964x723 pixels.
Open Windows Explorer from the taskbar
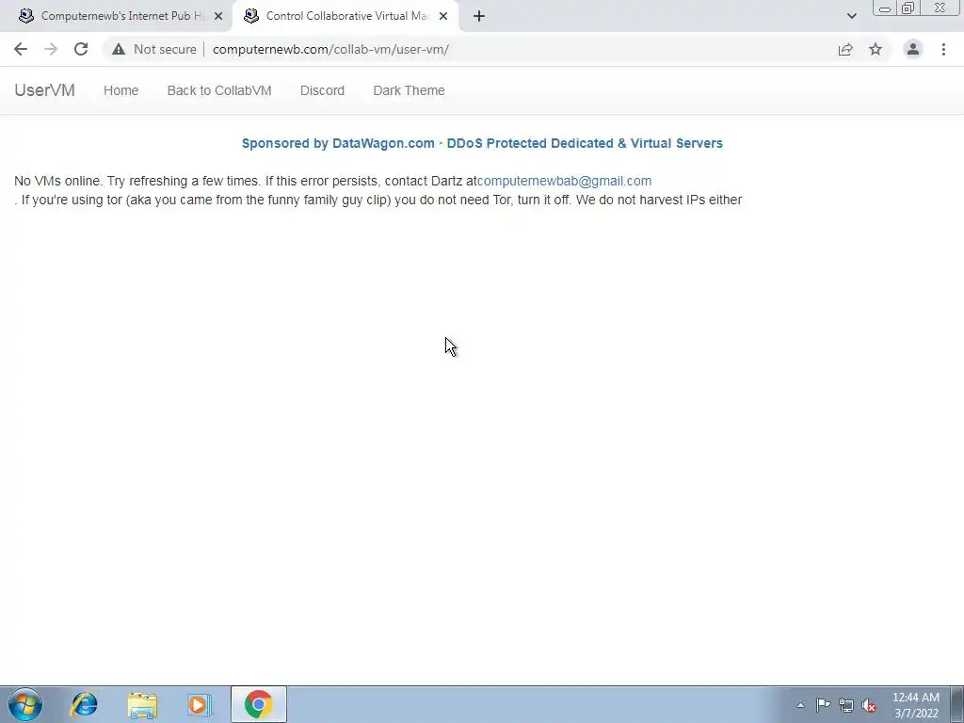143,704
